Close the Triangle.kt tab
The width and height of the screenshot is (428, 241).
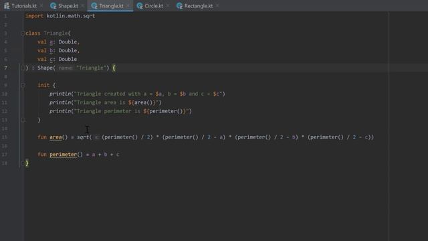[128, 6]
